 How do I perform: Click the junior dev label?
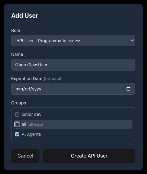(x=32, y=114)
